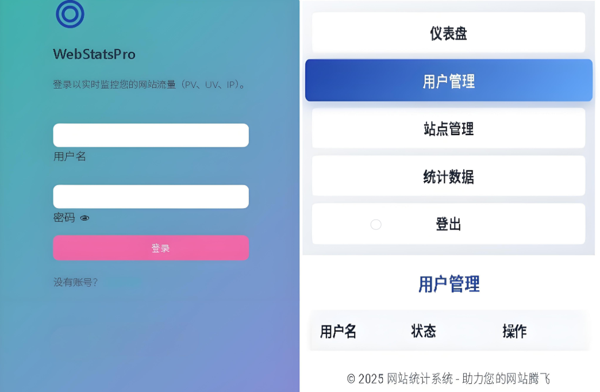Go to 站点管理 menu item
Viewport: 600px width, 392px height.
pos(448,128)
